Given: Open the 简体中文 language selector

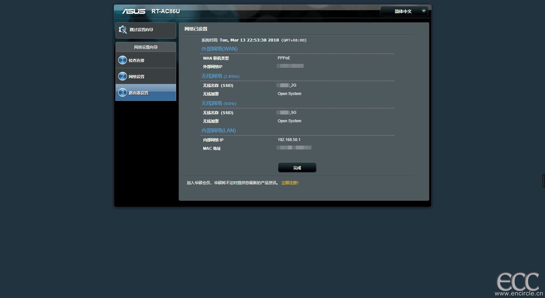Looking at the screenshot, I should (x=403, y=11).
